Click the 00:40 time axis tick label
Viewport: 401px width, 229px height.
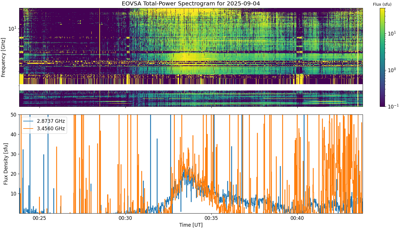pyautogui.click(x=297, y=218)
